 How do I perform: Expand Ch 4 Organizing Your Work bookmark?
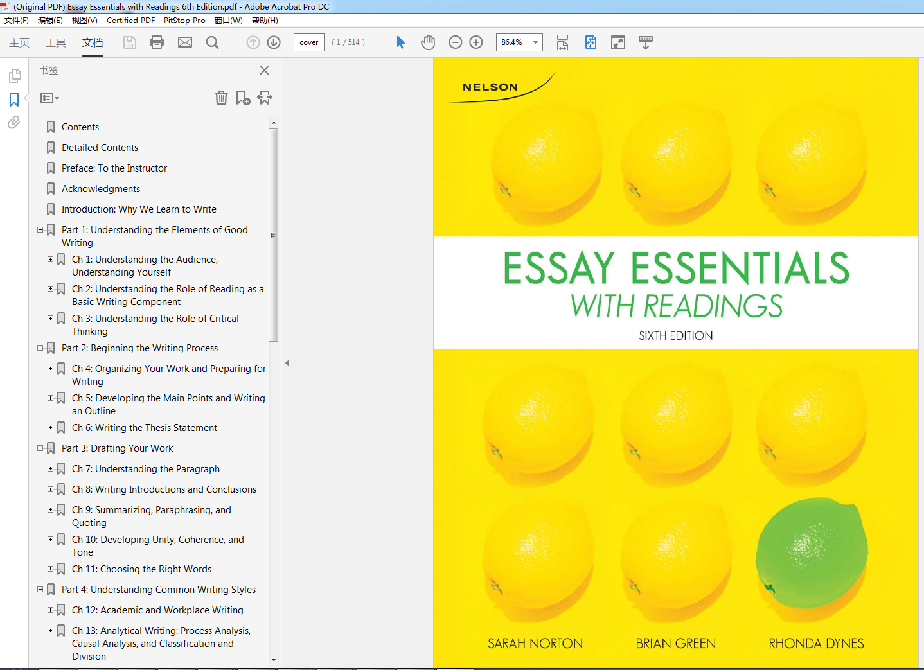pos(51,368)
